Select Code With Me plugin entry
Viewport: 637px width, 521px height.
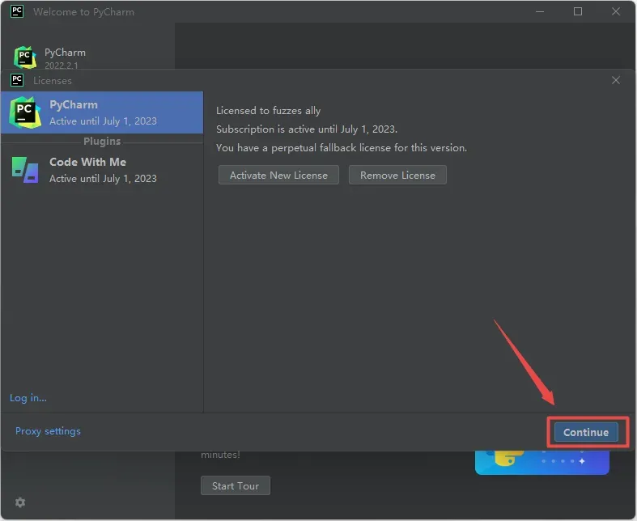(x=102, y=170)
